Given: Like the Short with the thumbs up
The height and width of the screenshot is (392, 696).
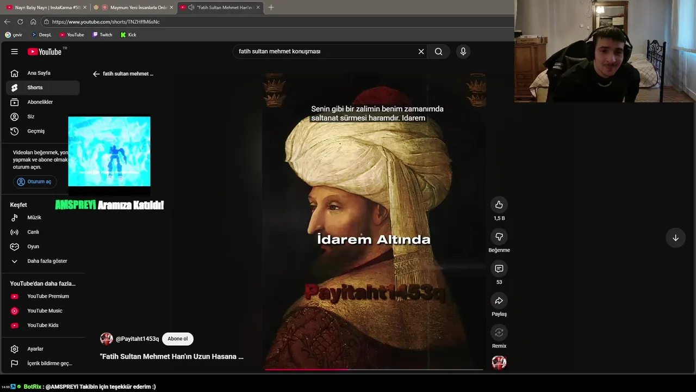Looking at the screenshot, I should [499, 205].
